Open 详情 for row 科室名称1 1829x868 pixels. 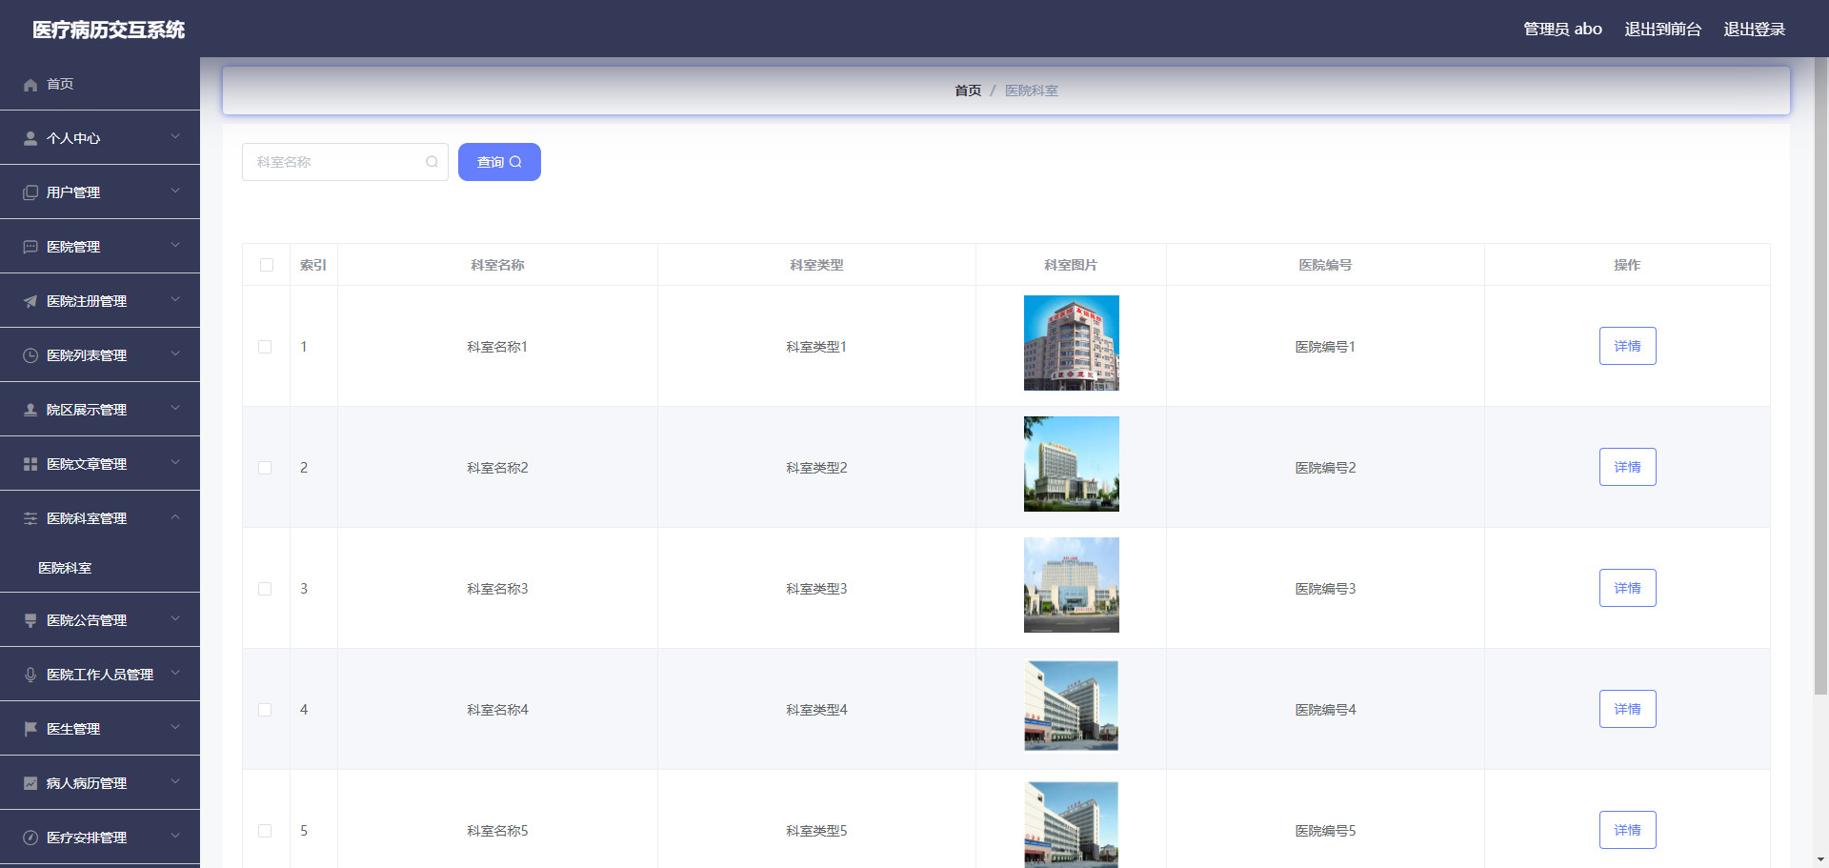click(x=1627, y=346)
